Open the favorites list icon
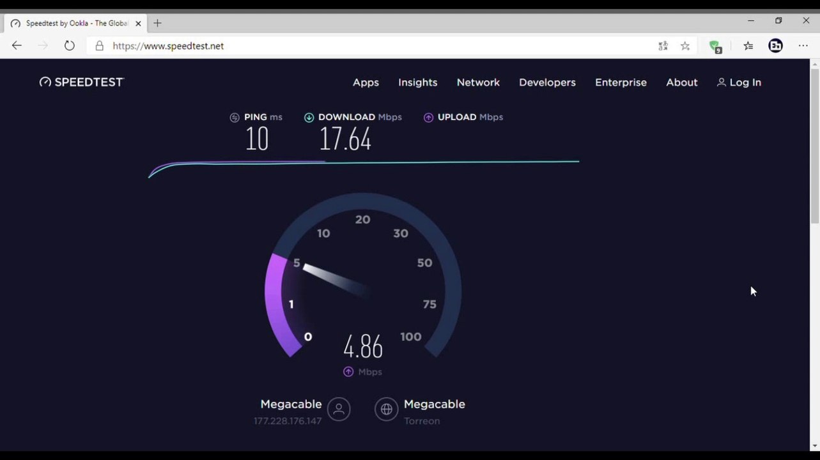Image resolution: width=820 pixels, height=460 pixels. tap(748, 46)
